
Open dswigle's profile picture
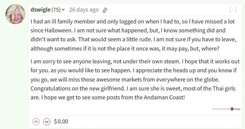pos(15,14)
